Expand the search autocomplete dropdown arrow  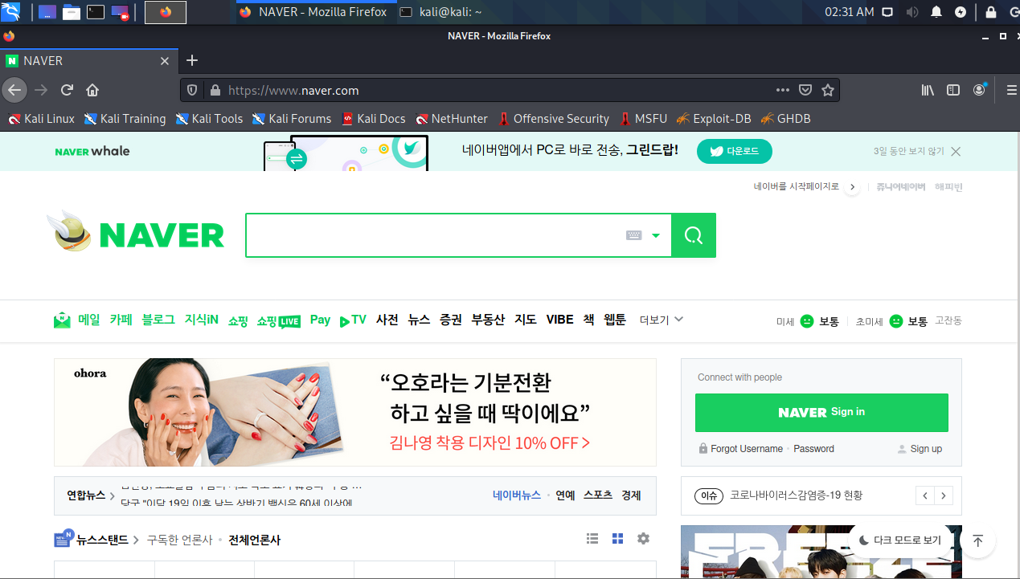coord(656,235)
